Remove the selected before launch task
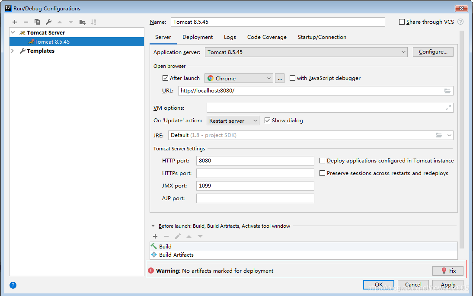473x296 pixels. click(166, 236)
